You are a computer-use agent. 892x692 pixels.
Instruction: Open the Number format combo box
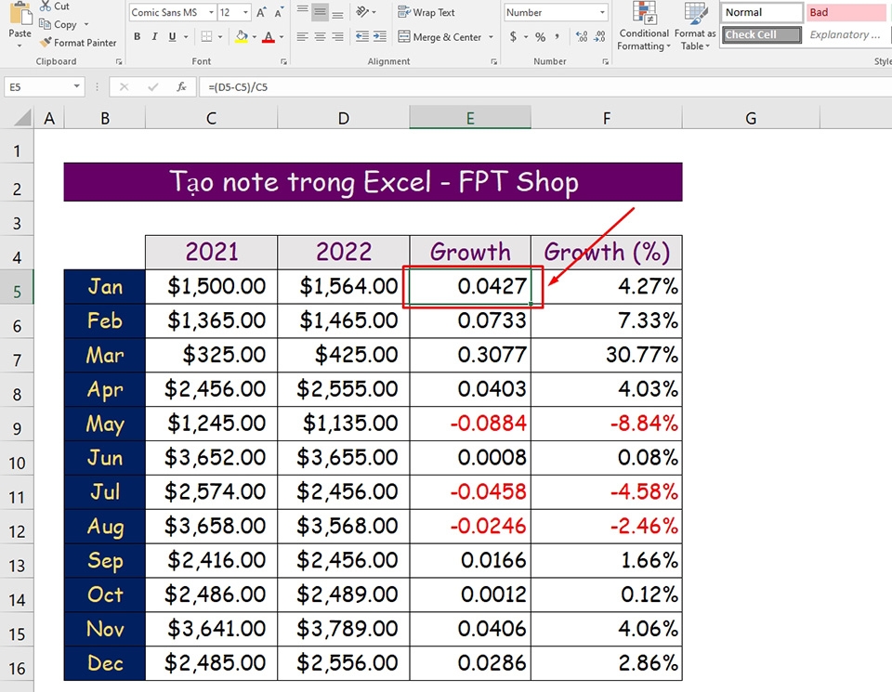556,12
